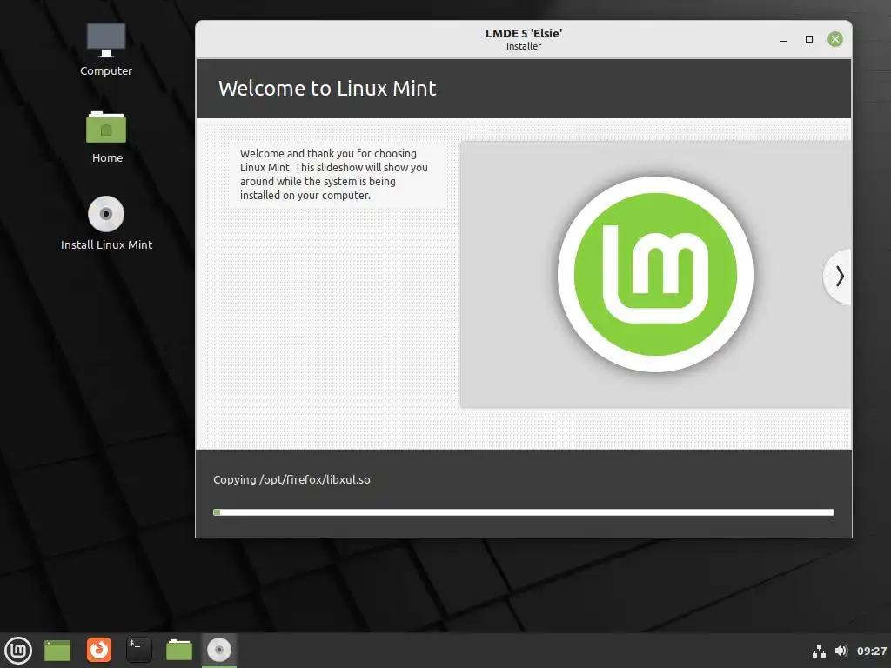Click the LMDE 5 'Elsie' title bar

pyautogui.click(x=523, y=39)
